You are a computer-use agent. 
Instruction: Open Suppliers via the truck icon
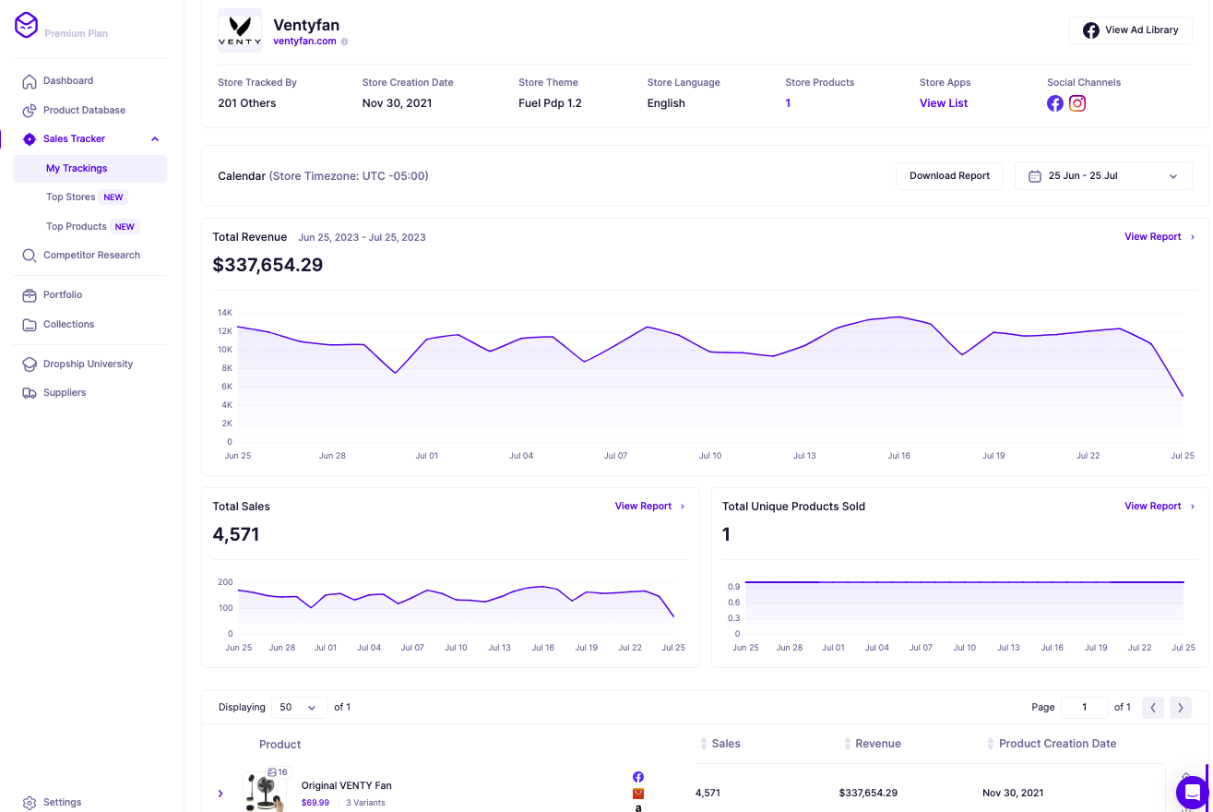click(x=29, y=392)
